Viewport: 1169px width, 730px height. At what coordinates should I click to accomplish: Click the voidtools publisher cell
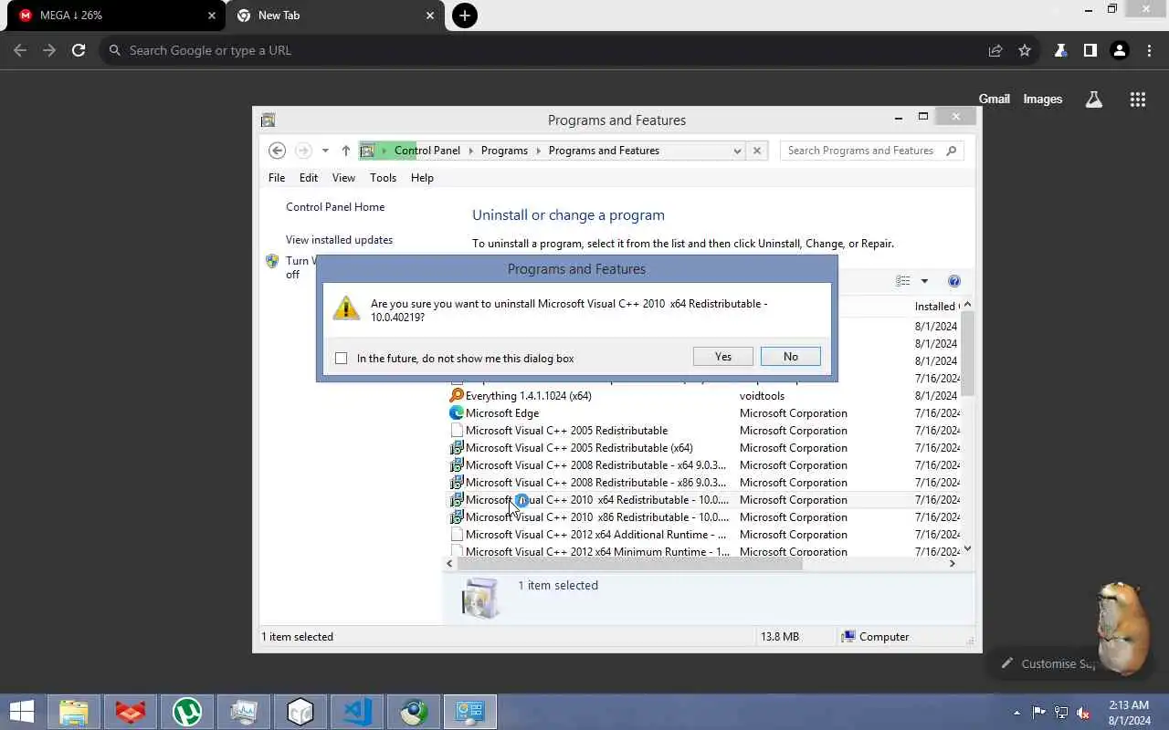(762, 396)
